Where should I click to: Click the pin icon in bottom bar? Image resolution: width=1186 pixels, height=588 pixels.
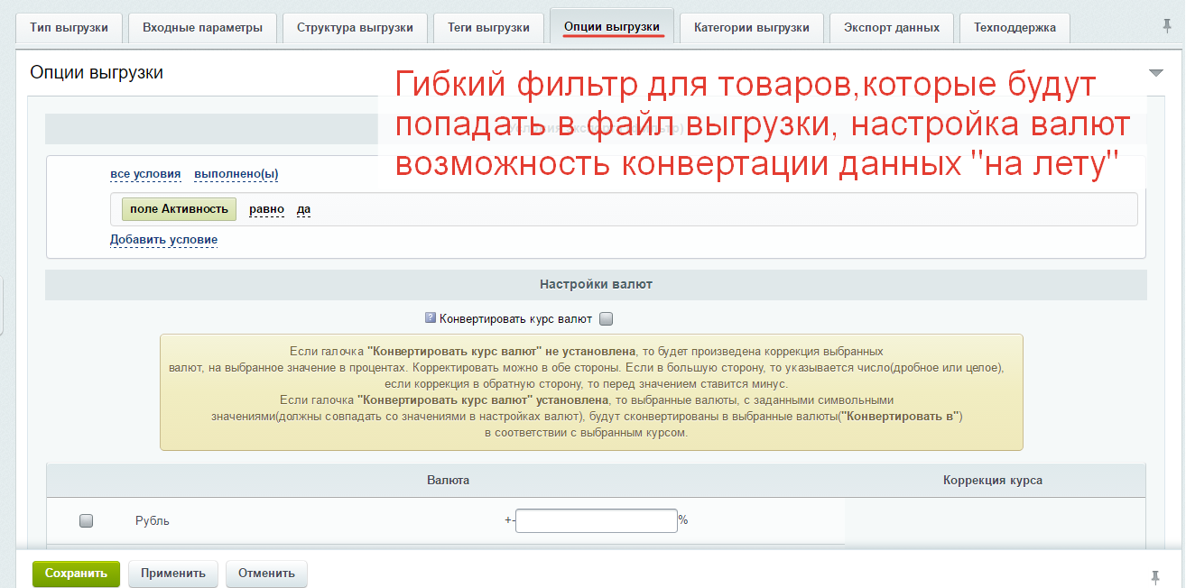tap(1154, 576)
